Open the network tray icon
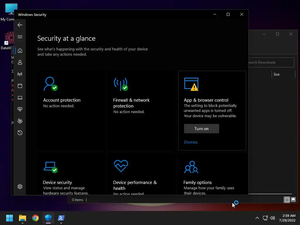Screen dimensions: 300x225 (x=265, y=218)
